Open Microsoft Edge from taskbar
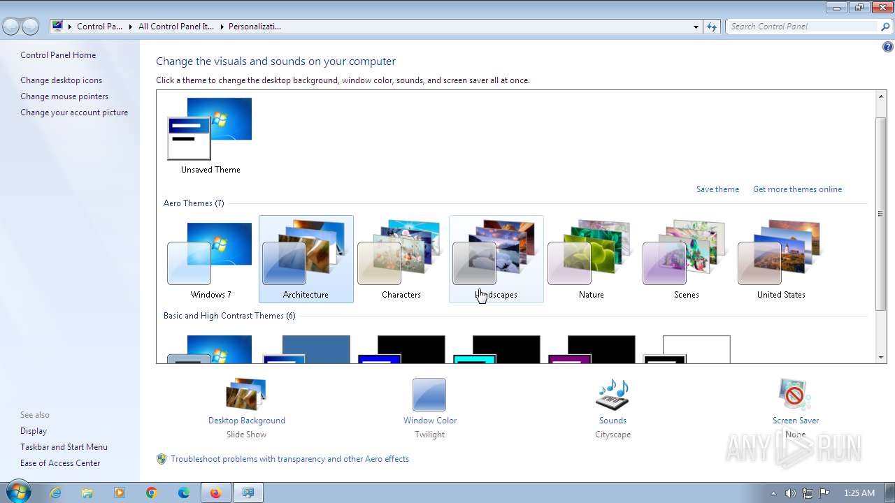The height and width of the screenshot is (503, 895). pos(184,493)
